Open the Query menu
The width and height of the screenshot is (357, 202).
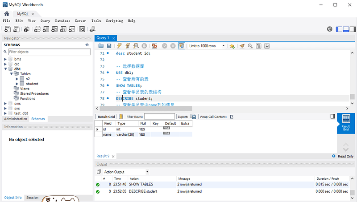point(46,20)
